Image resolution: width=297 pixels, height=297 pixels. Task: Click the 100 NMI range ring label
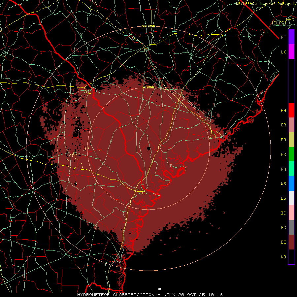148,26
